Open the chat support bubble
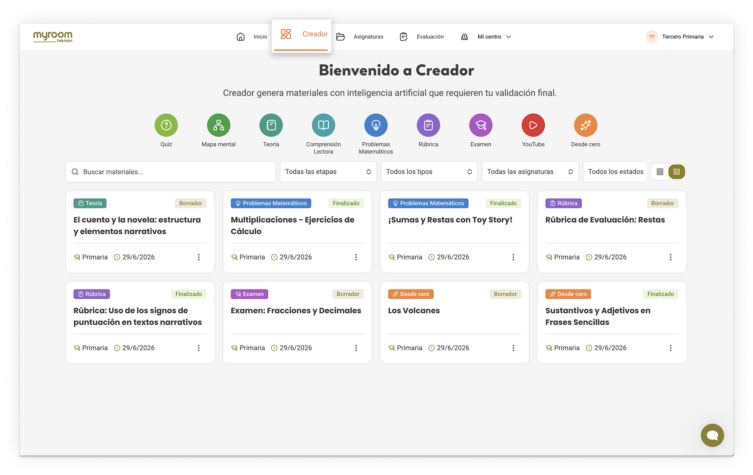753x475 pixels. click(x=712, y=435)
